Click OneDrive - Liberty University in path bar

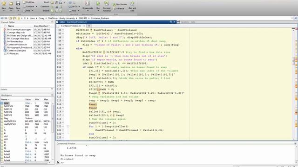click(x=61, y=18)
